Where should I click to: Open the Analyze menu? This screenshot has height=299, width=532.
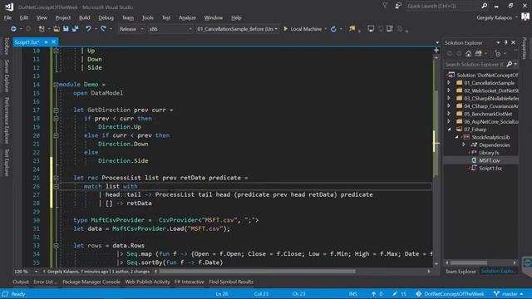coord(187,17)
